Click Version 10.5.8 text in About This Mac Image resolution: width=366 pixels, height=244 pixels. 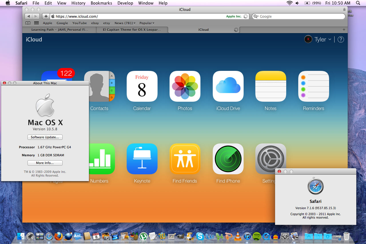coord(45,129)
